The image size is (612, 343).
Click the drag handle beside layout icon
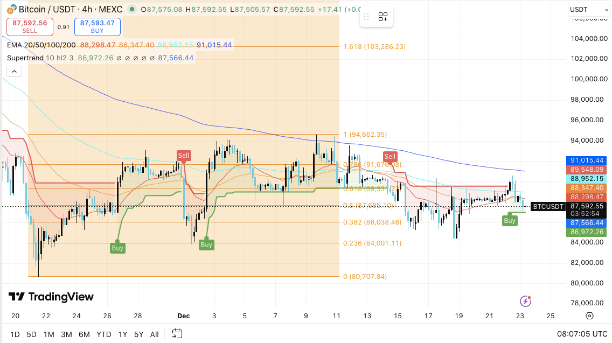coord(367,17)
